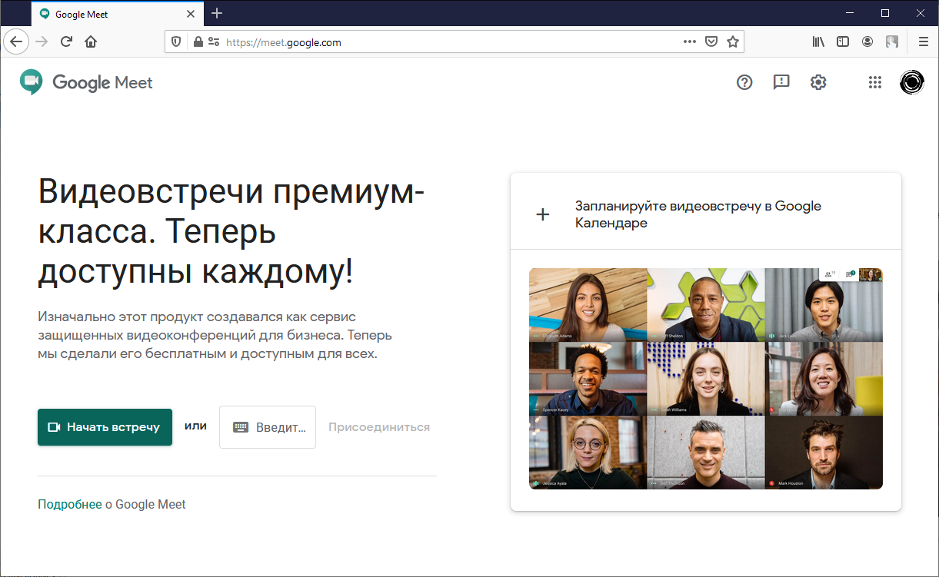Open the Firefox account icon
The image size is (939, 577).
tap(867, 41)
